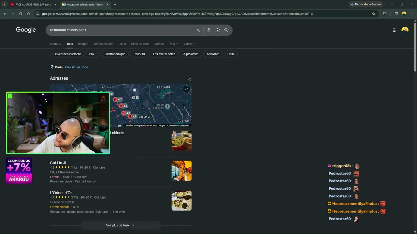Open the tab search dropdown arrow
The height and width of the screenshot is (234, 417).
tap(5, 4)
